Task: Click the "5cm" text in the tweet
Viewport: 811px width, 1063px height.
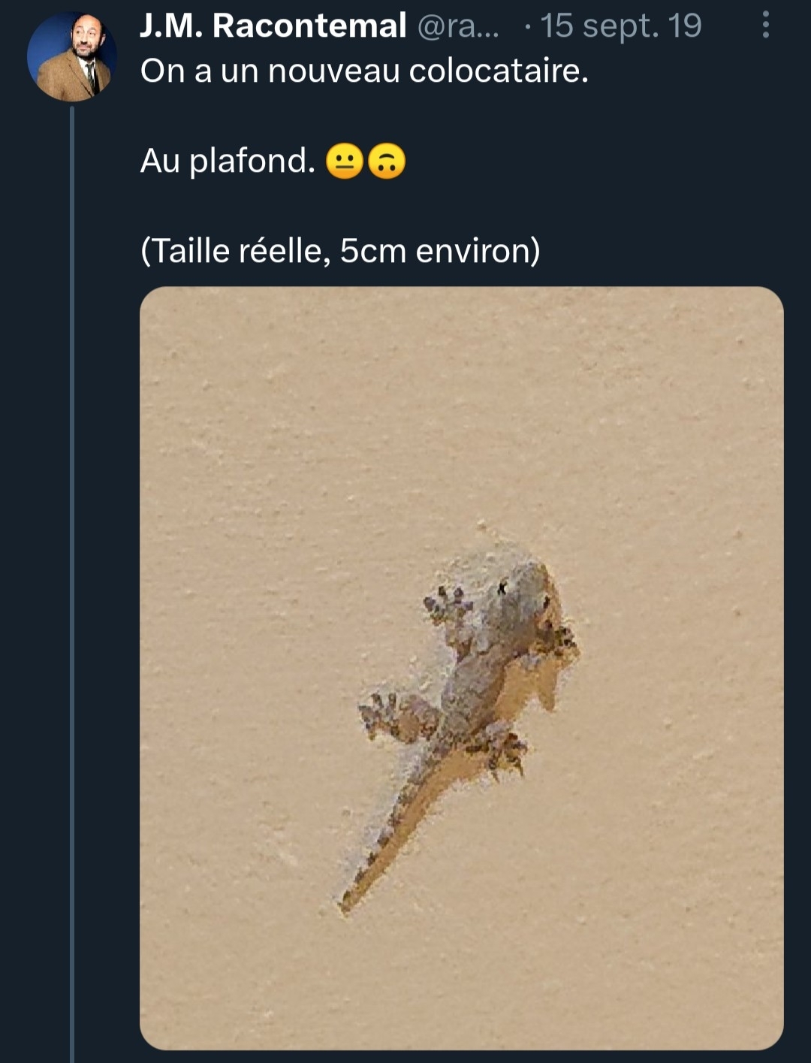Action: point(373,251)
